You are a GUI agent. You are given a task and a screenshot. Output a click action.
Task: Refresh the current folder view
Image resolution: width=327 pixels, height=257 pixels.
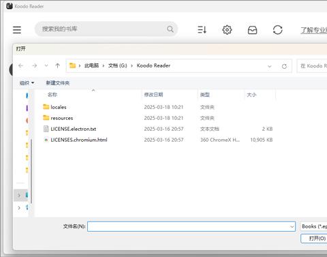[284, 66]
